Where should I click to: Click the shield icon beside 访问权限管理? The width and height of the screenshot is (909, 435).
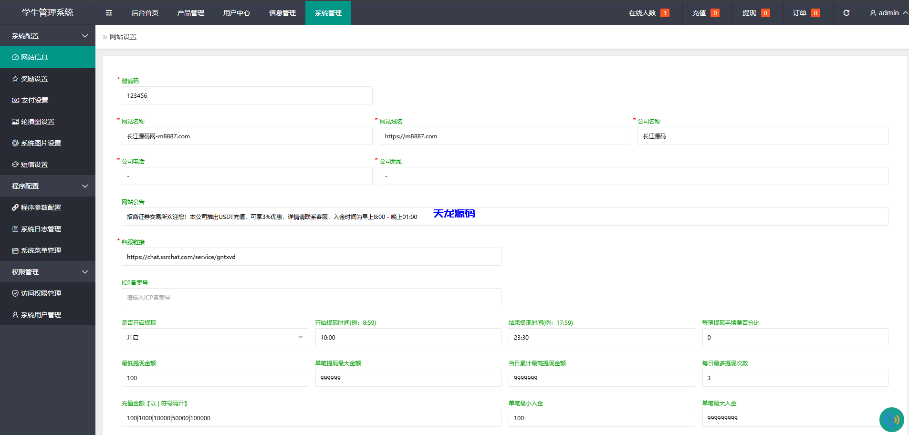point(15,293)
